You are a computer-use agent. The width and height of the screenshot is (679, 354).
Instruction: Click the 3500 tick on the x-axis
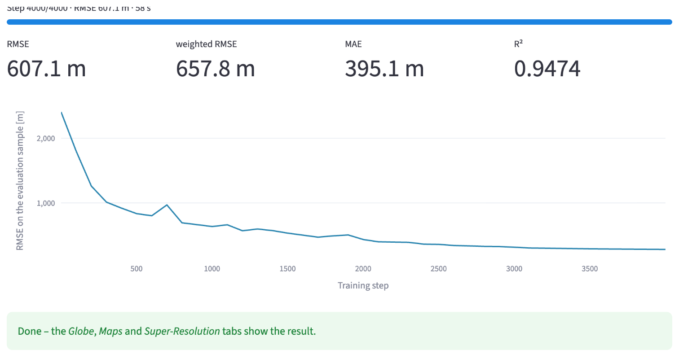pos(590,269)
